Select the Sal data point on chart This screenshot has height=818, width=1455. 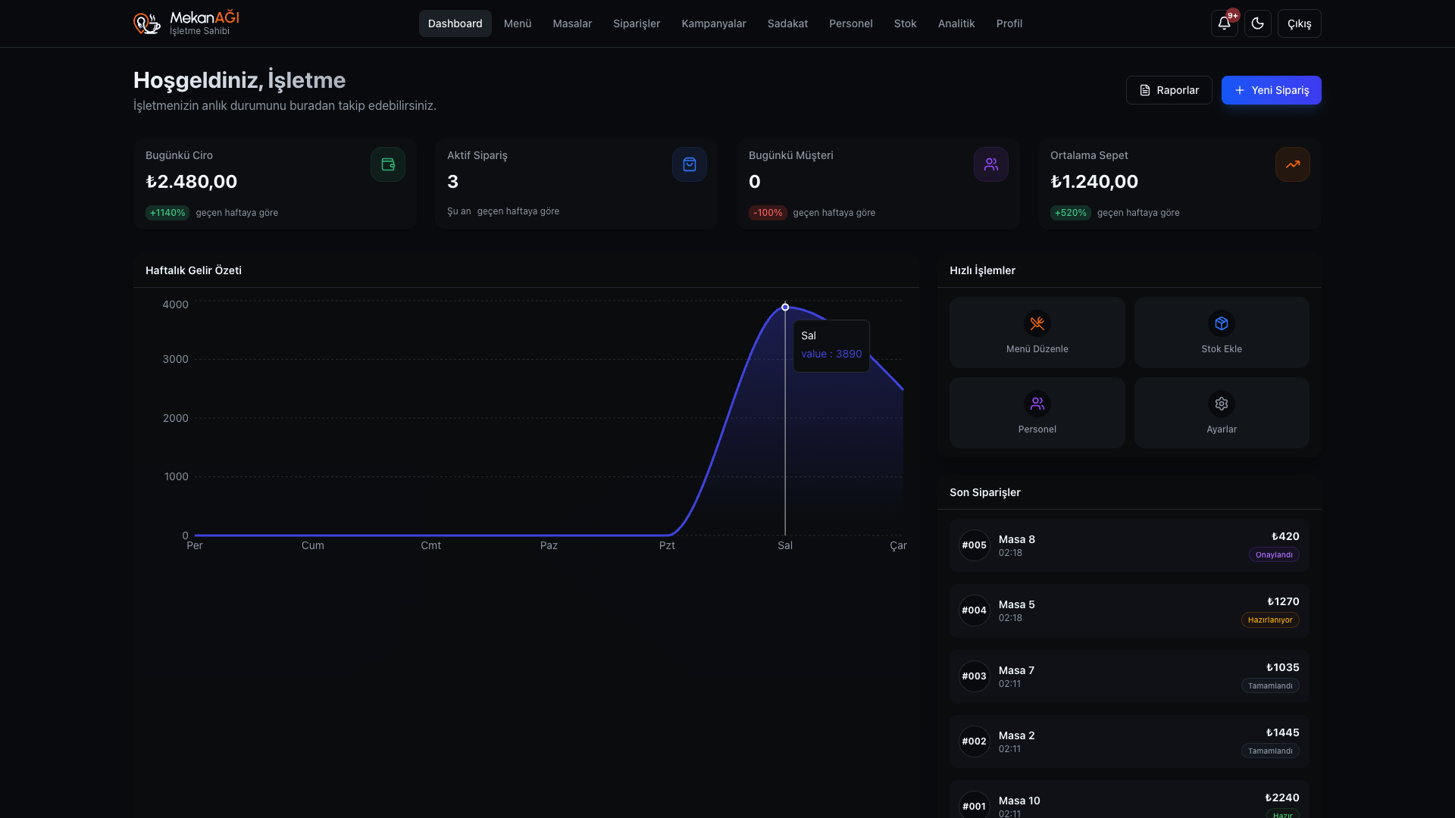click(785, 308)
